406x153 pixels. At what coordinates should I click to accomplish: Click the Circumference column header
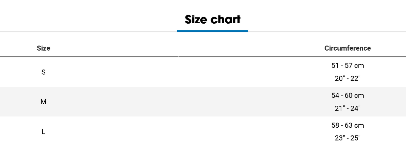tap(347, 48)
